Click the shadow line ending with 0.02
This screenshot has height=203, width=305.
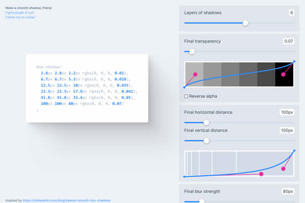point(84,73)
